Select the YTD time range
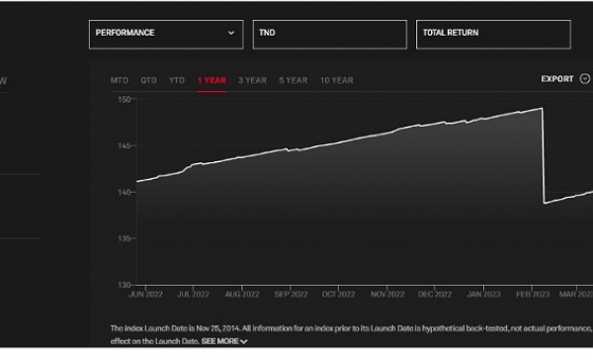This screenshot has width=593, height=360. 177,80
